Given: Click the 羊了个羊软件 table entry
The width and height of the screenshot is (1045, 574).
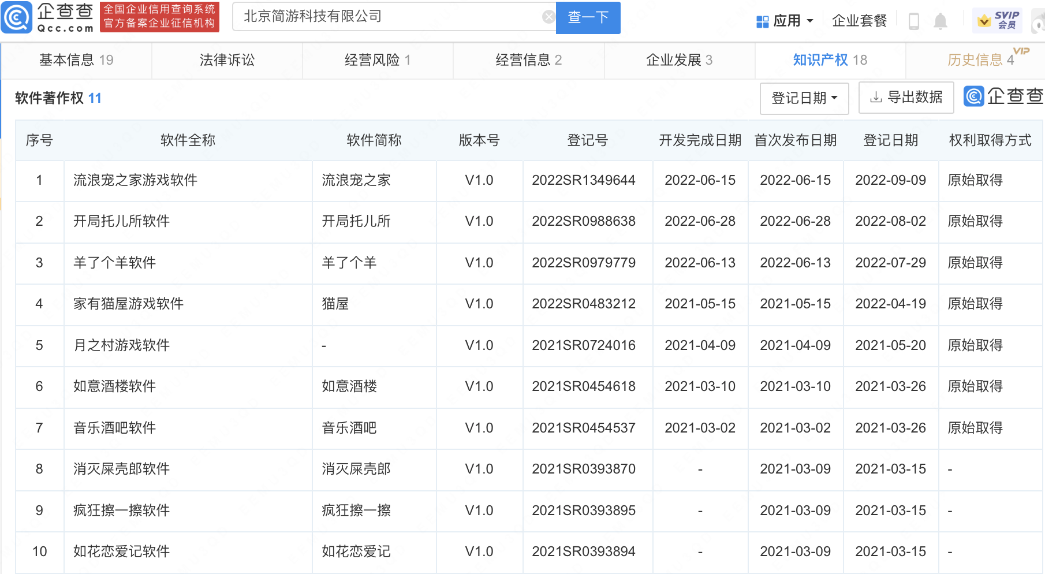Looking at the screenshot, I should [x=114, y=263].
